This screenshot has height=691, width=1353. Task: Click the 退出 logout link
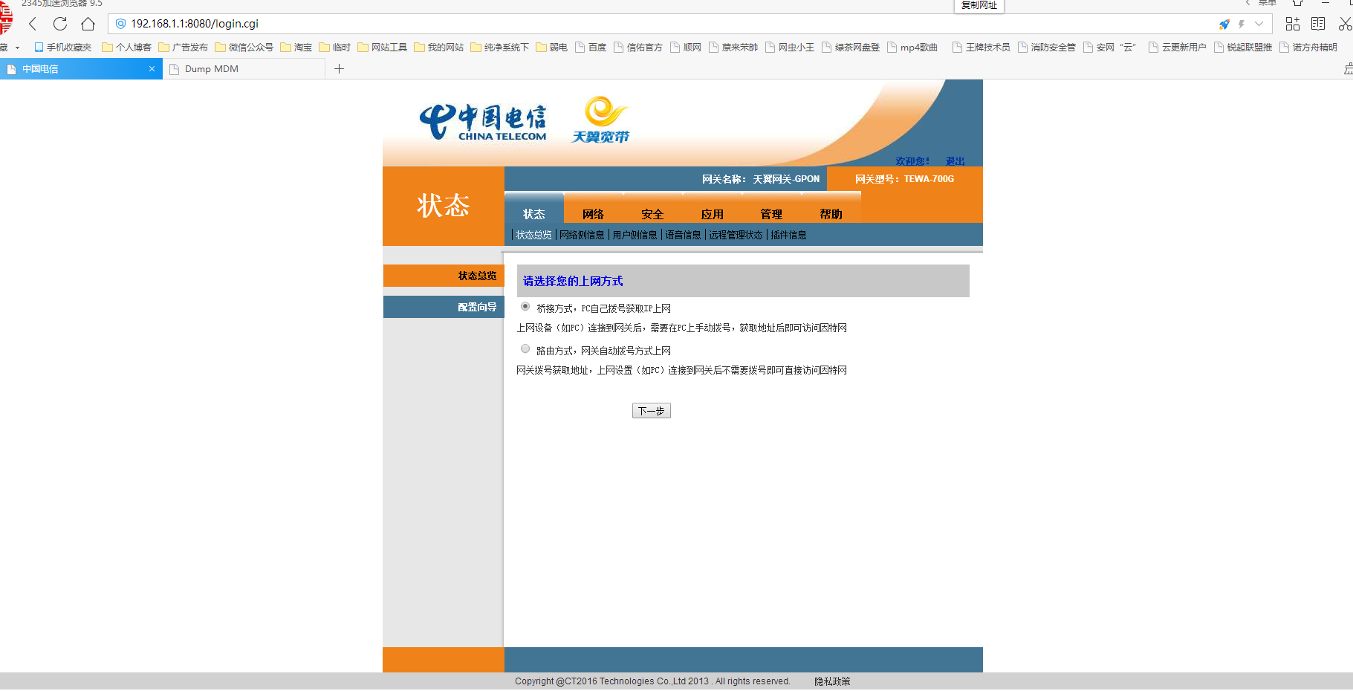click(x=955, y=161)
